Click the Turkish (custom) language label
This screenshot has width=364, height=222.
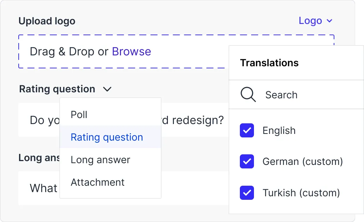coord(301,193)
